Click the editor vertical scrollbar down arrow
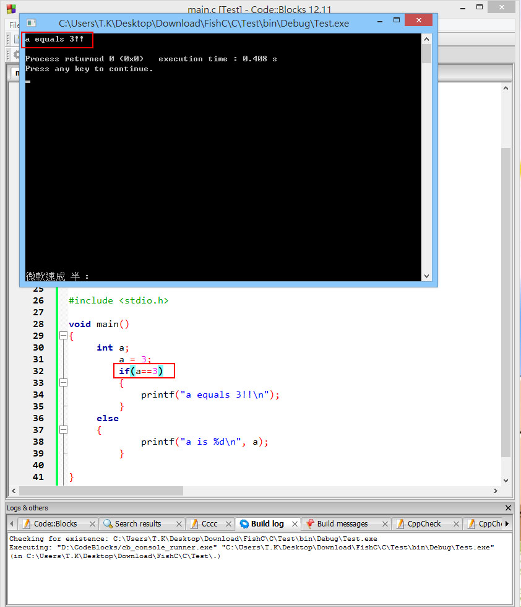 (506, 481)
